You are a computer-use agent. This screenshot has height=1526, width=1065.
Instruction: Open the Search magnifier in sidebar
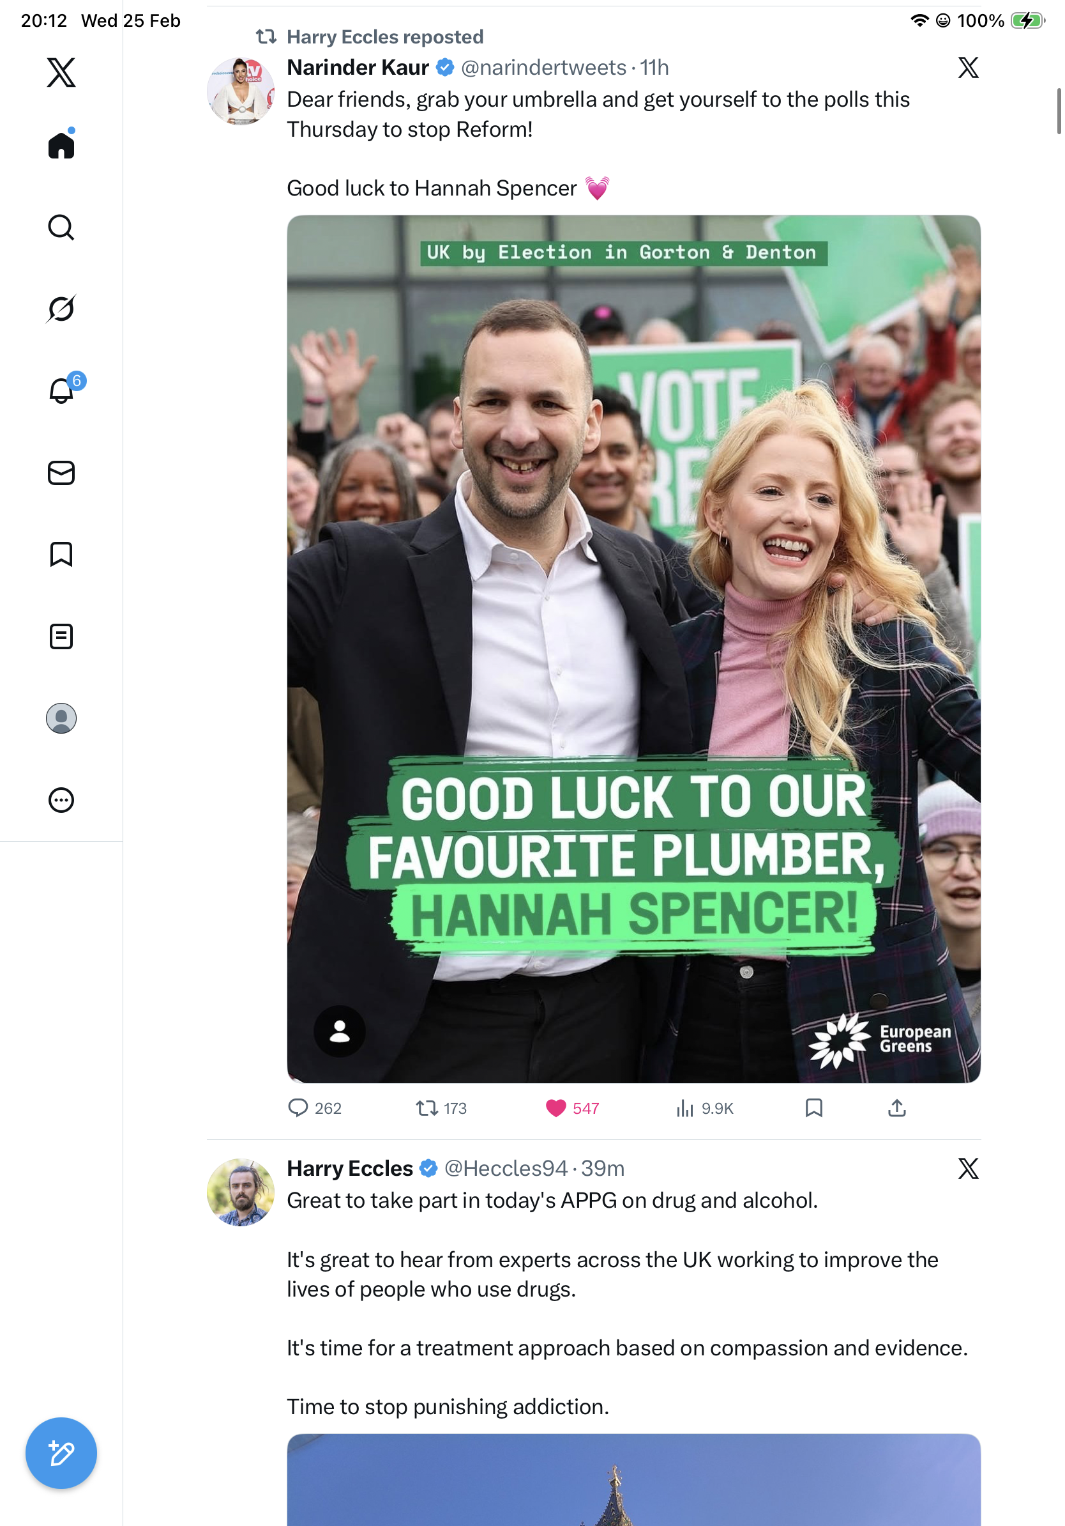61,227
